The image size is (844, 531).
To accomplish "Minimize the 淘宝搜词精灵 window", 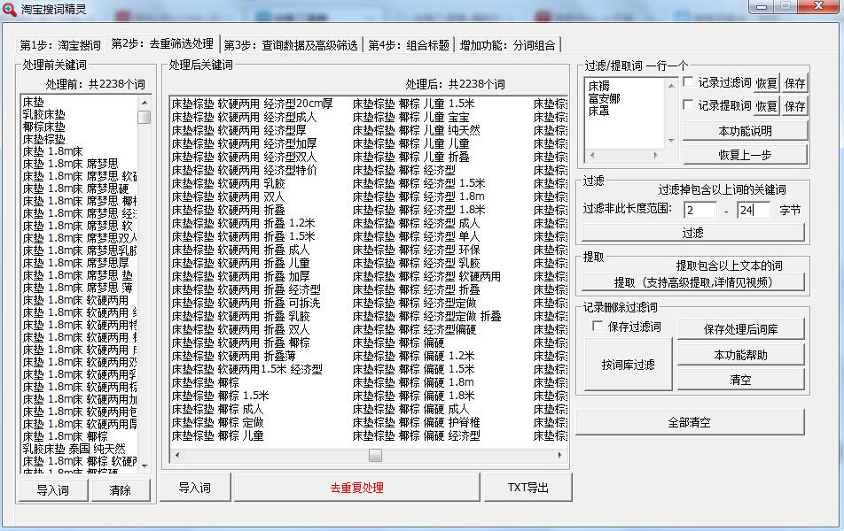I will tap(761, 6).
